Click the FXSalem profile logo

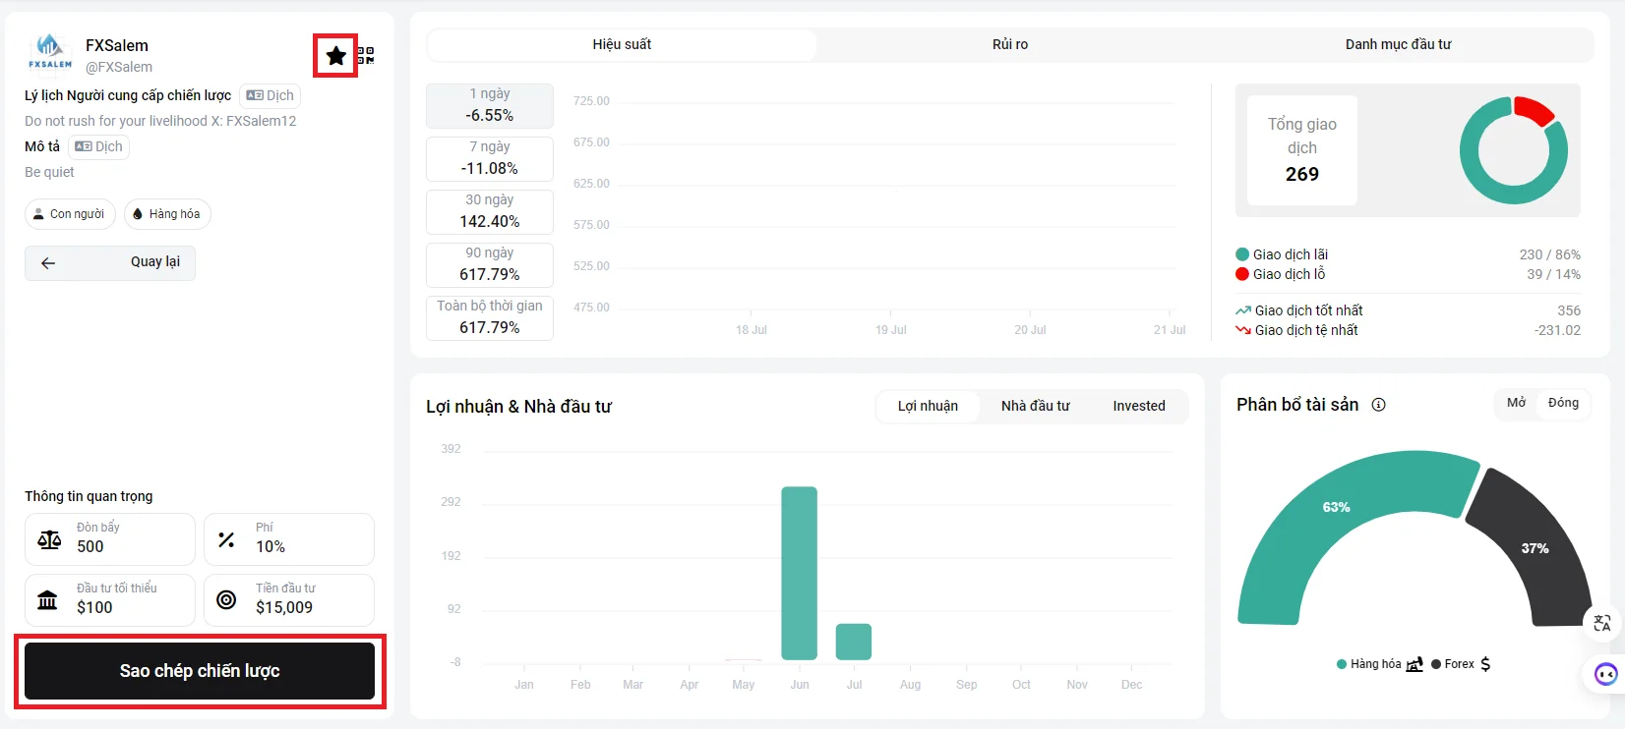coord(50,52)
